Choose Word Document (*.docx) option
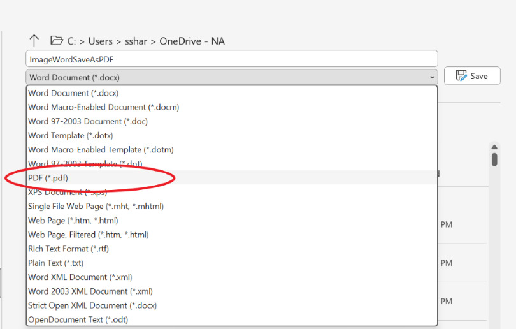Viewport: 516px width, 329px height. pyautogui.click(x=73, y=93)
